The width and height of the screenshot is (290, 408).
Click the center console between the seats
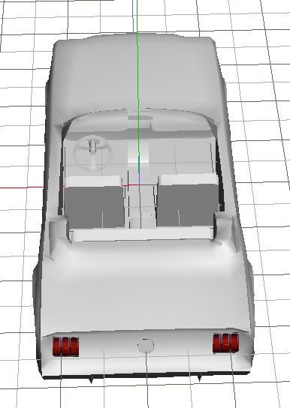pyautogui.click(x=140, y=205)
